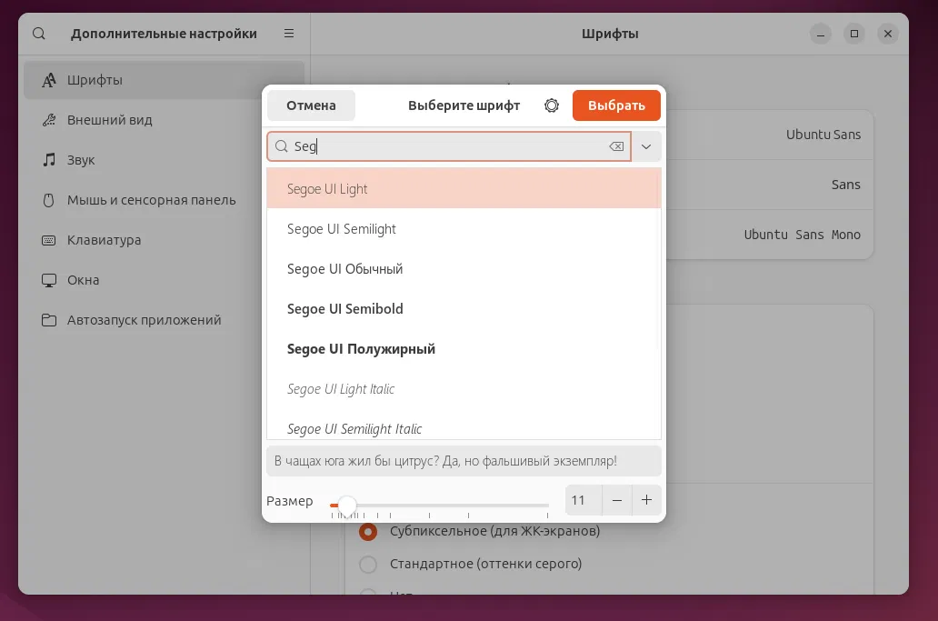Select Standard (grayscale) antialiasing radio
Image resolution: width=938 pixels, height=621 pixels.
pyautogui.click(x=368, y=564)
